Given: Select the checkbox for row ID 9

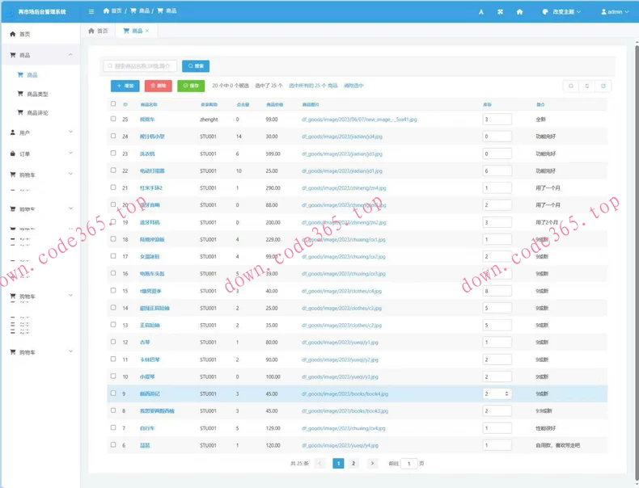Looking at the screenshot, I should coord(113,393).
